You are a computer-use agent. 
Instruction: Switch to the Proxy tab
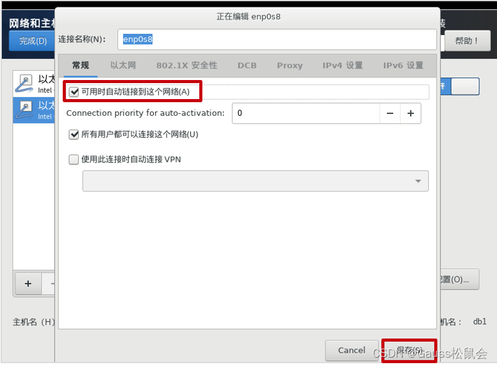[x=289, y=65]
